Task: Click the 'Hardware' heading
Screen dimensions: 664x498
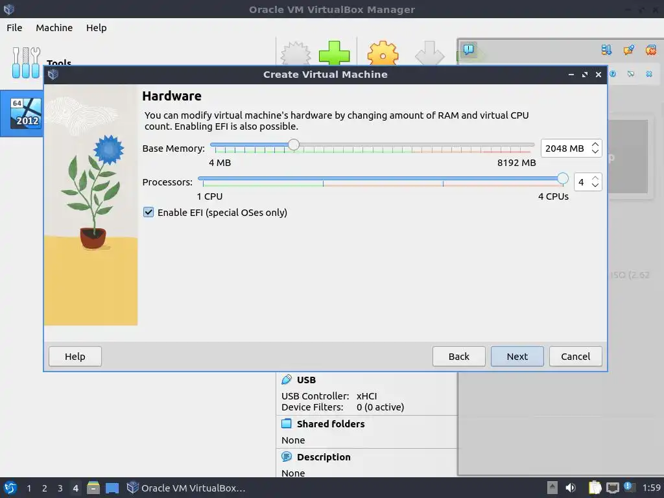Action: 171,96
